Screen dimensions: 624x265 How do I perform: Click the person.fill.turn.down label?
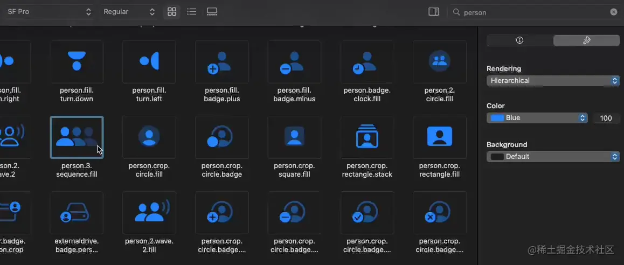point(77,95)
